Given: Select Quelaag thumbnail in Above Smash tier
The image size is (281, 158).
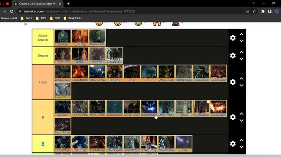Looking at the screenshot, I should 80,38.
